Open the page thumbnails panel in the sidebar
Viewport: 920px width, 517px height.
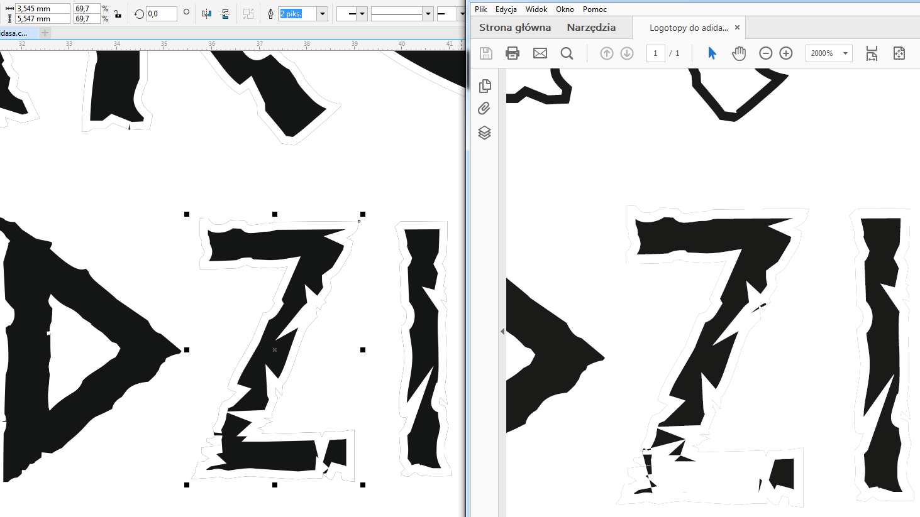pos(485,86)
